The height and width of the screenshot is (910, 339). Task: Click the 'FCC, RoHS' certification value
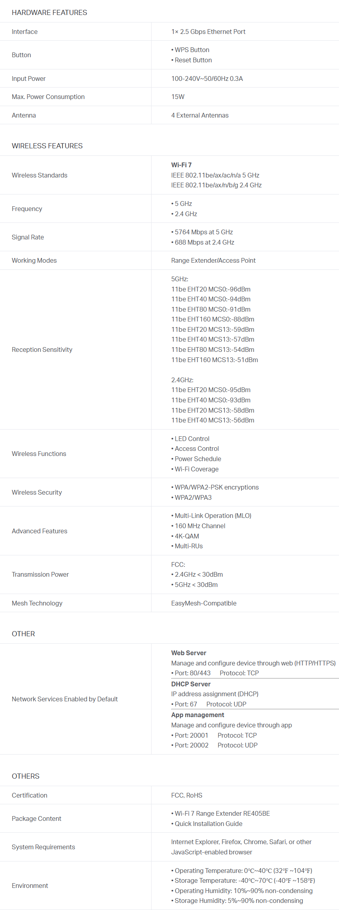(x=187, y=795)
